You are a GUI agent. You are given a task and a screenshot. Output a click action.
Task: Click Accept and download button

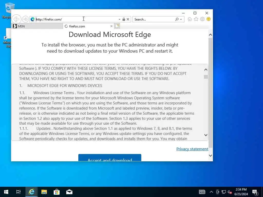110,158
